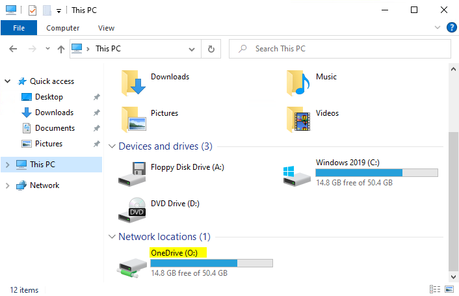Switch to details view in status bar
The height and width of the screenshot is (296, 459).
click(x=435, y=289)
